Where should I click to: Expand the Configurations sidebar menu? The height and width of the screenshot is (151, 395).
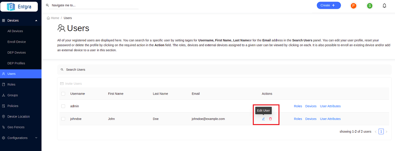click(36, 138)
